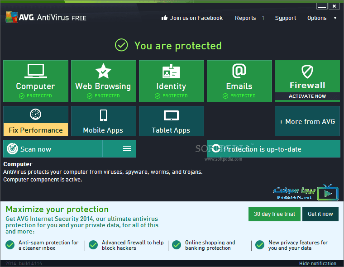Click checkmark beside Advanced firewall
The image size is (344, 267).
tap(93, 245)
